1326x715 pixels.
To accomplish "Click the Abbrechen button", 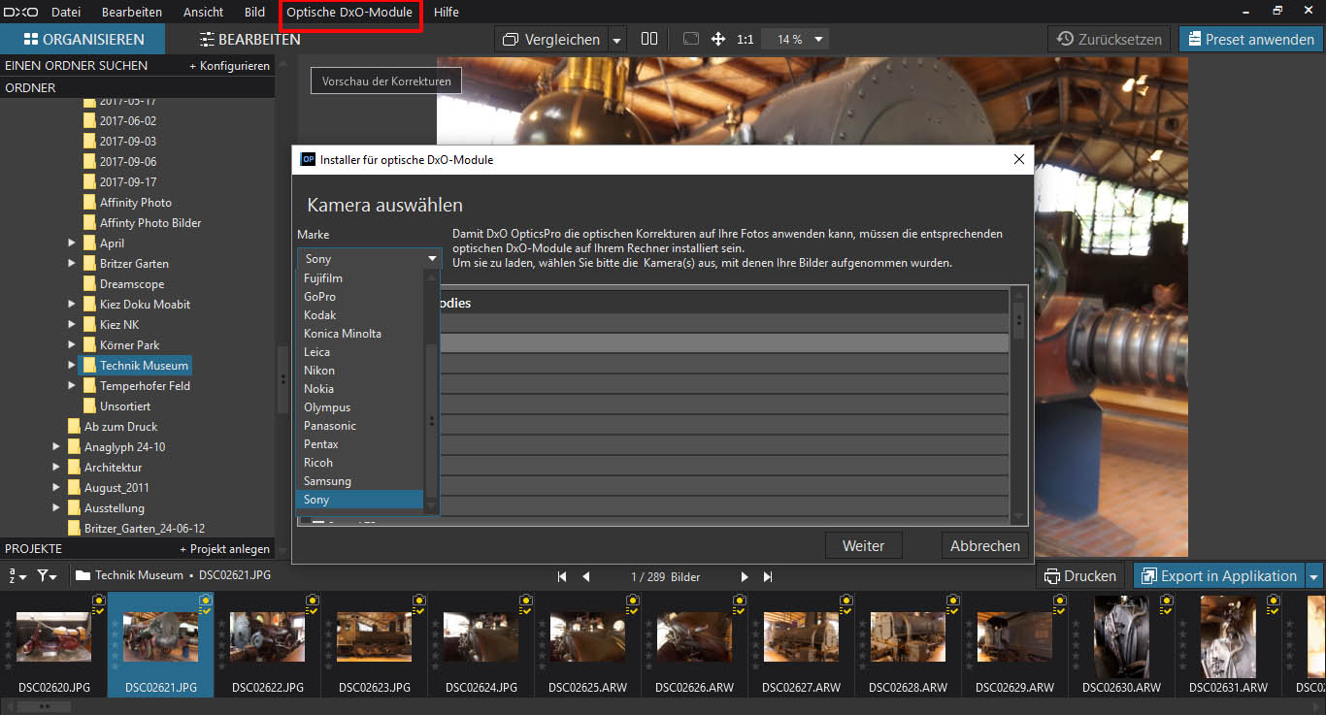I will [985, 545].
